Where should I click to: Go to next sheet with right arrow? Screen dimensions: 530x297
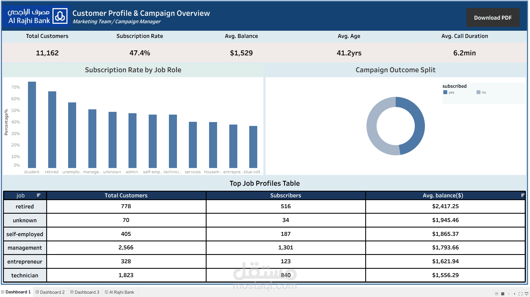(515, 294)
